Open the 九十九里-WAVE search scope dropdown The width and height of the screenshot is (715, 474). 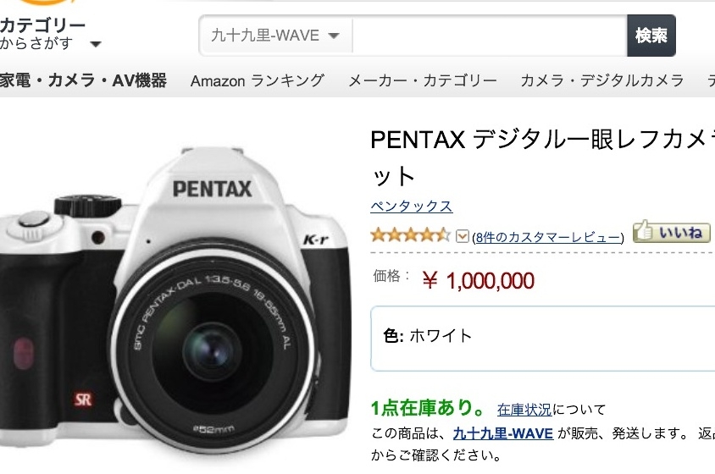coord(275,36)
